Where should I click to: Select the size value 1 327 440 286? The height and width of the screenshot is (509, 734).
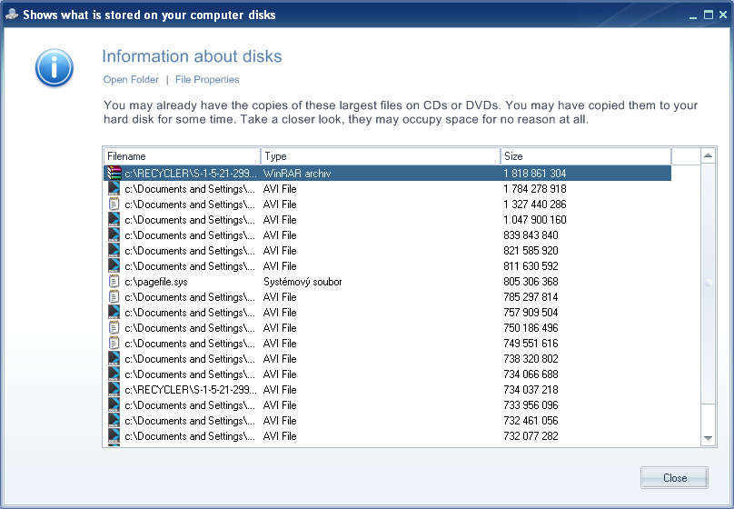point(534,205)
